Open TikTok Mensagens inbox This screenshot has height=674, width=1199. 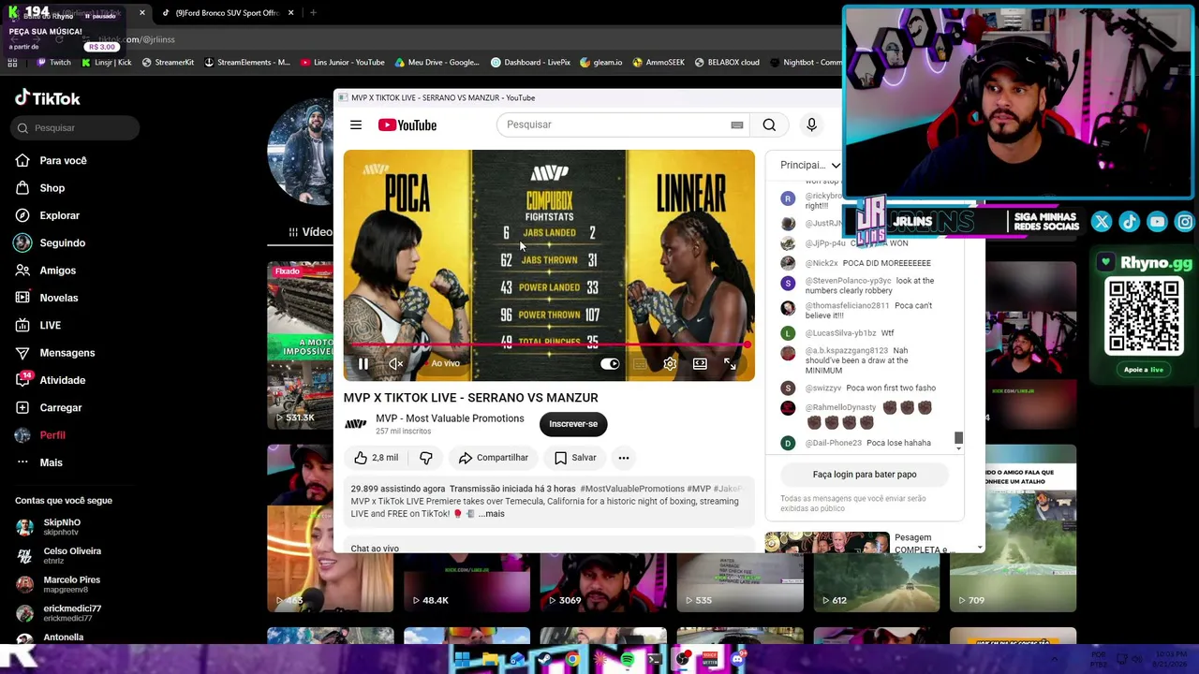point(67,353)
